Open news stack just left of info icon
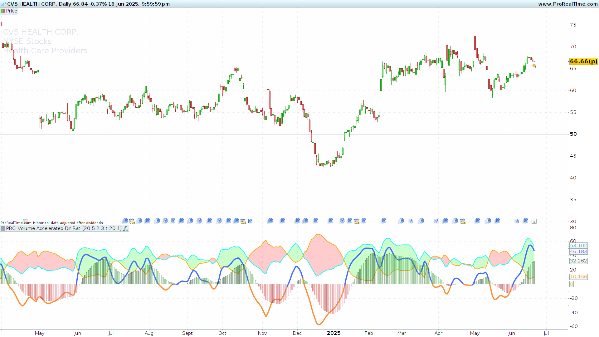 coord(526,221)
